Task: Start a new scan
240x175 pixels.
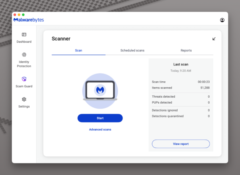Action: point(100,118)
